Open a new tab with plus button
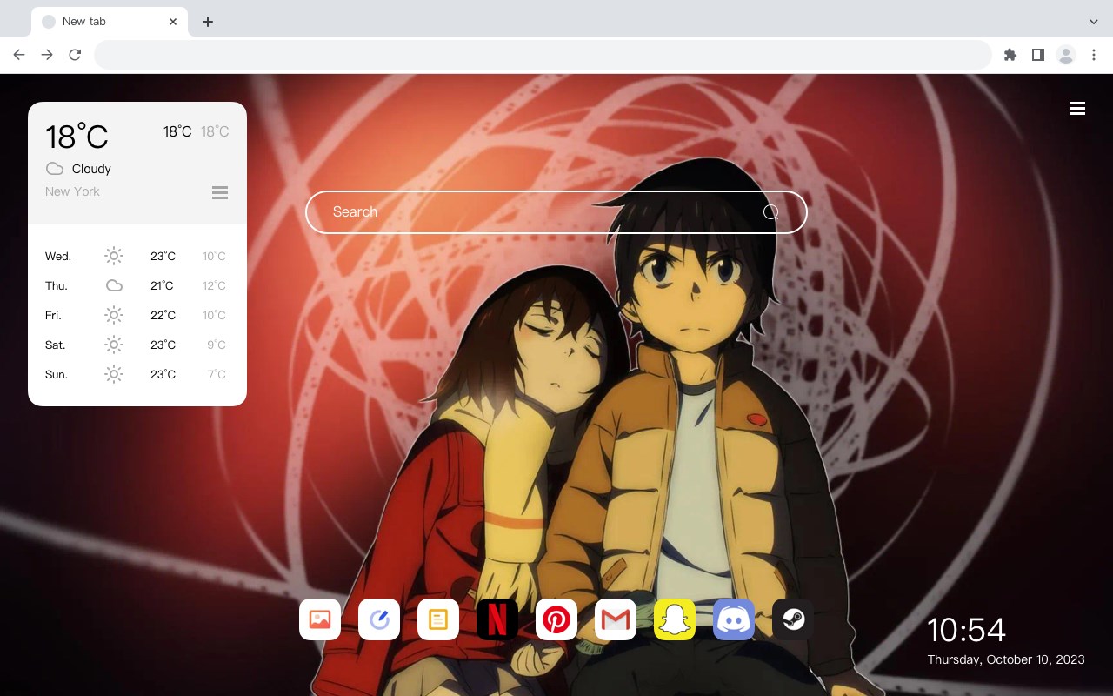Viewport: 1113px width, 696px height. pos(207,22)
